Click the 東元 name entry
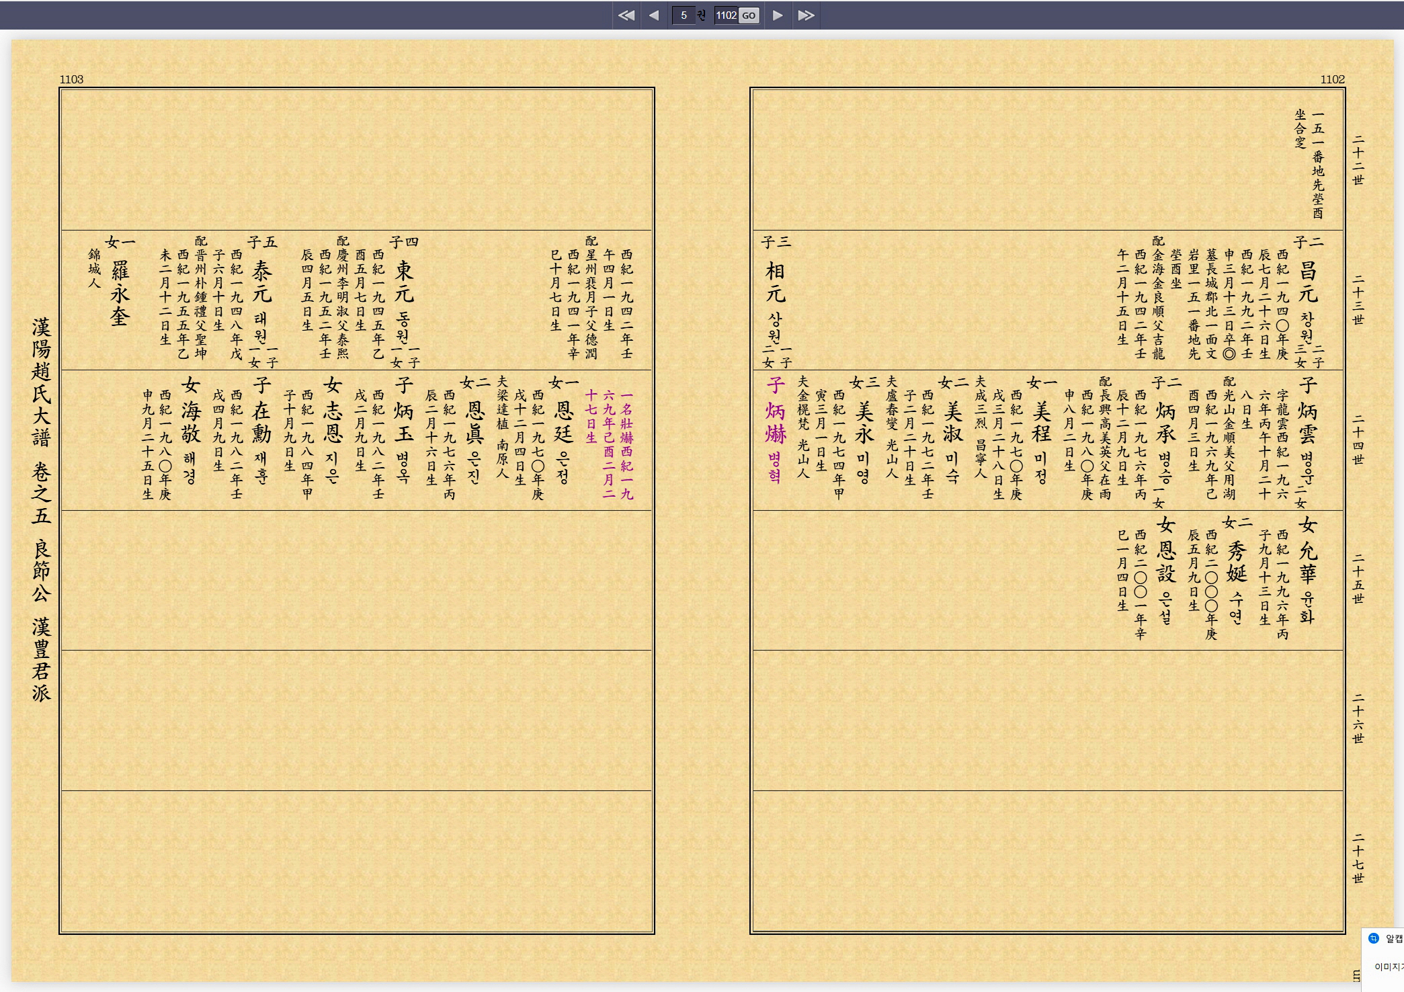The height and width of the screenshot is (992, 1404). (x=404, y=282)
